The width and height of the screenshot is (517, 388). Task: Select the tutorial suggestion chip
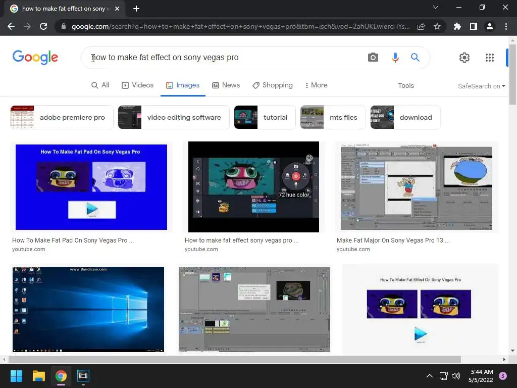265,117
